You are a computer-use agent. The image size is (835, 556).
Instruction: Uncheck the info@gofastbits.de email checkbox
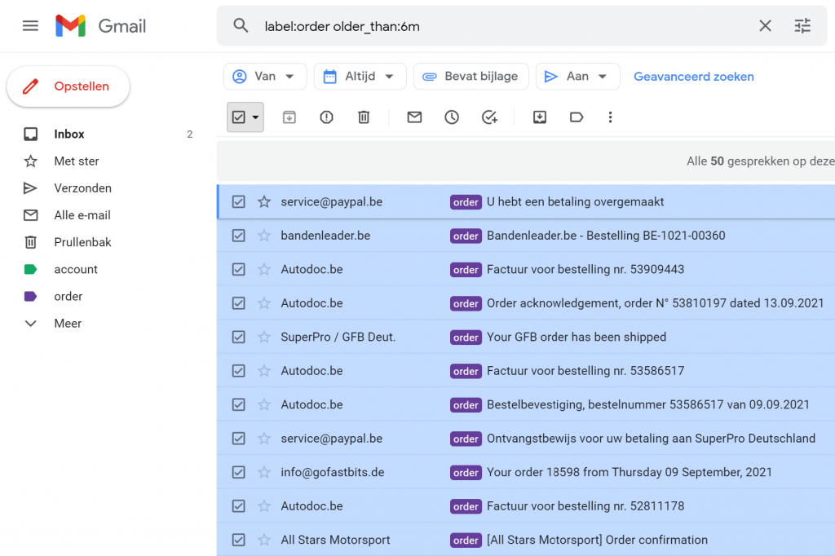click(239, 472)
